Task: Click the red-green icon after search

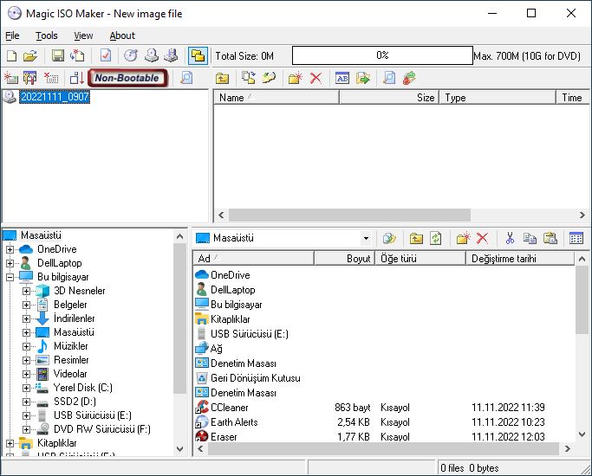Action: (x=410, y=78)
